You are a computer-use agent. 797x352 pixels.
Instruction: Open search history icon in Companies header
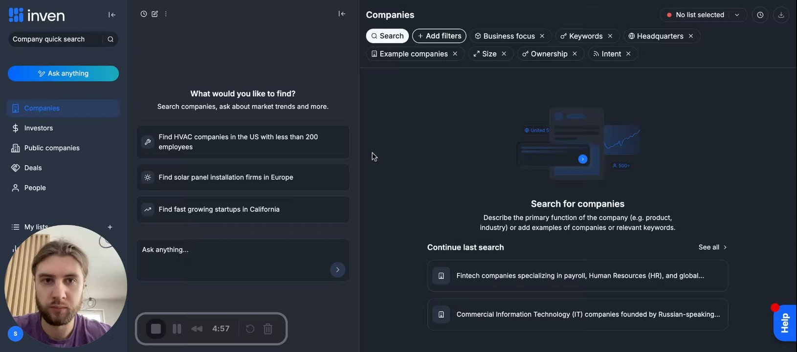tap(760, 15)
